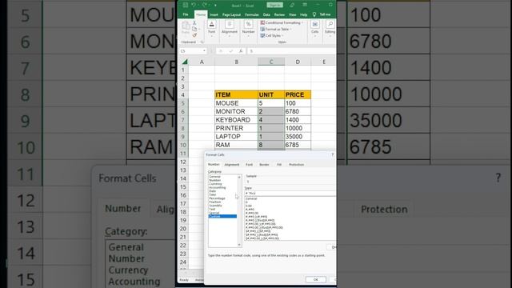Click the Insert Function fx icon
The image size is (512, 288).
click(241, 51)
